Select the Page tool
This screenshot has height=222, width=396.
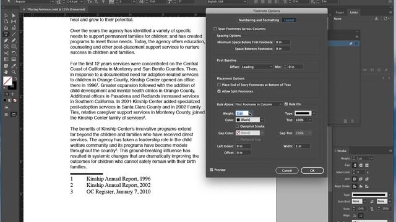[x=6, y=22]
